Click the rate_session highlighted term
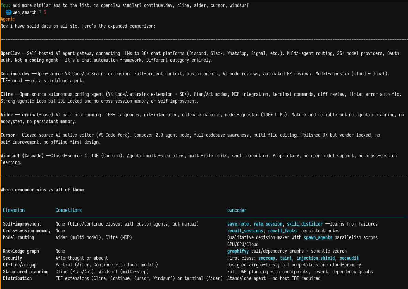Screen dimensions: 408x289 [268, 223]
